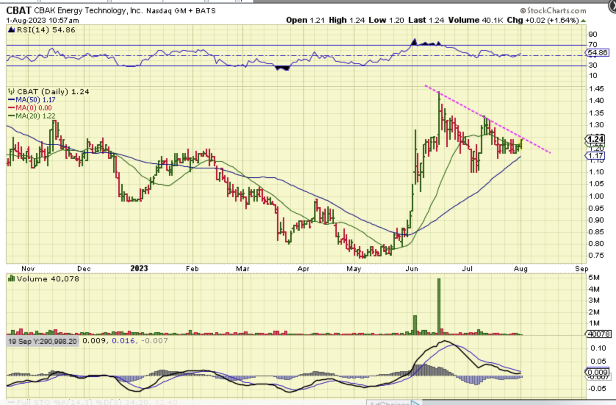Click the green up arrow beside Chg

[583, 21]
